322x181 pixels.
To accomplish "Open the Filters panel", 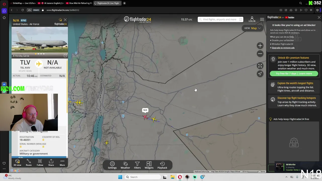I will 137,165.
